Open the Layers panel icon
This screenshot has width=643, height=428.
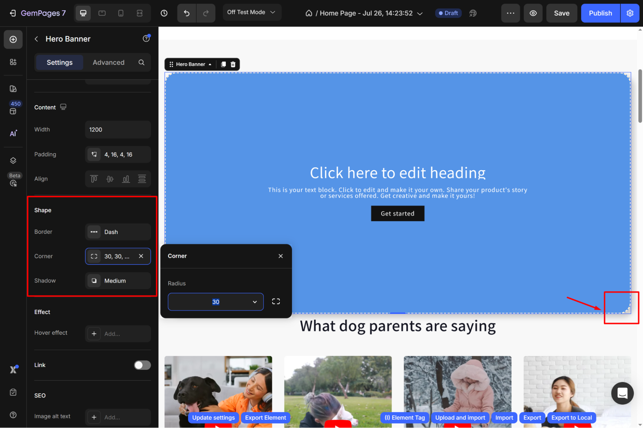(13, 161)
